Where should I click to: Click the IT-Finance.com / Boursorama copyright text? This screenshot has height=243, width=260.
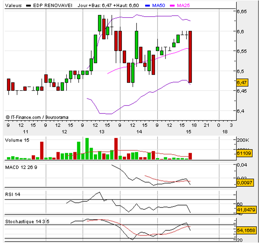[37, 117]
